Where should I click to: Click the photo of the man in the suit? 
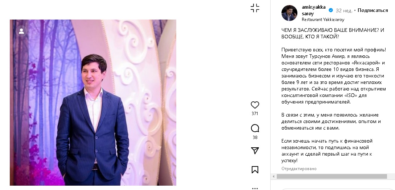click(x=93, y=102)
